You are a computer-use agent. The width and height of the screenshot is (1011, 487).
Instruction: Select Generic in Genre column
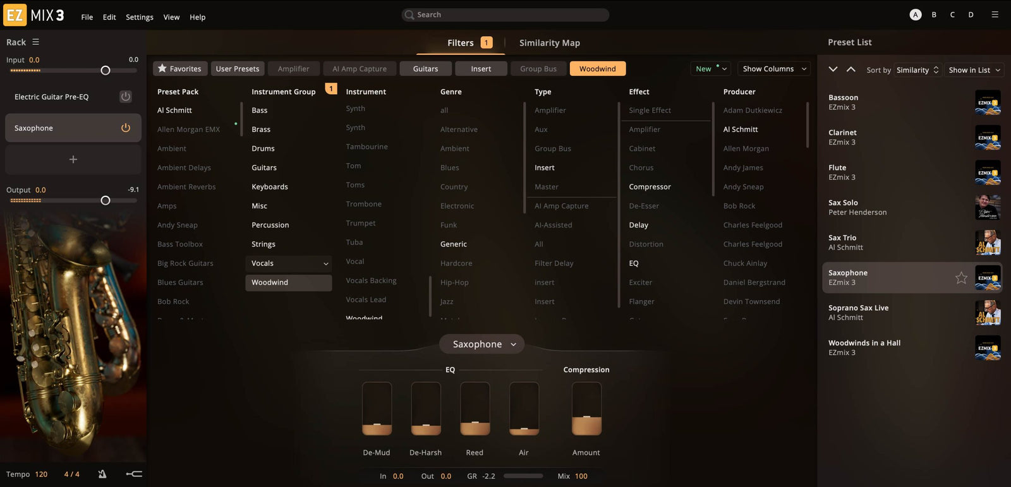coord(454,244)
